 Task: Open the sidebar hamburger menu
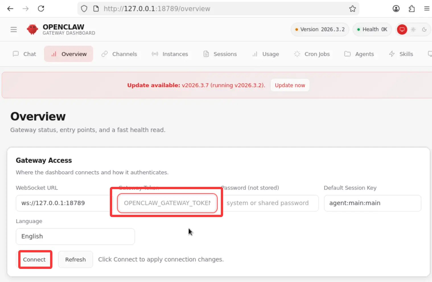tap(14, 29)
